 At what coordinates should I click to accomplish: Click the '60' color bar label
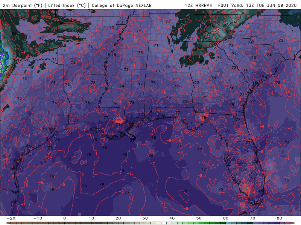(x=226, y=218)
